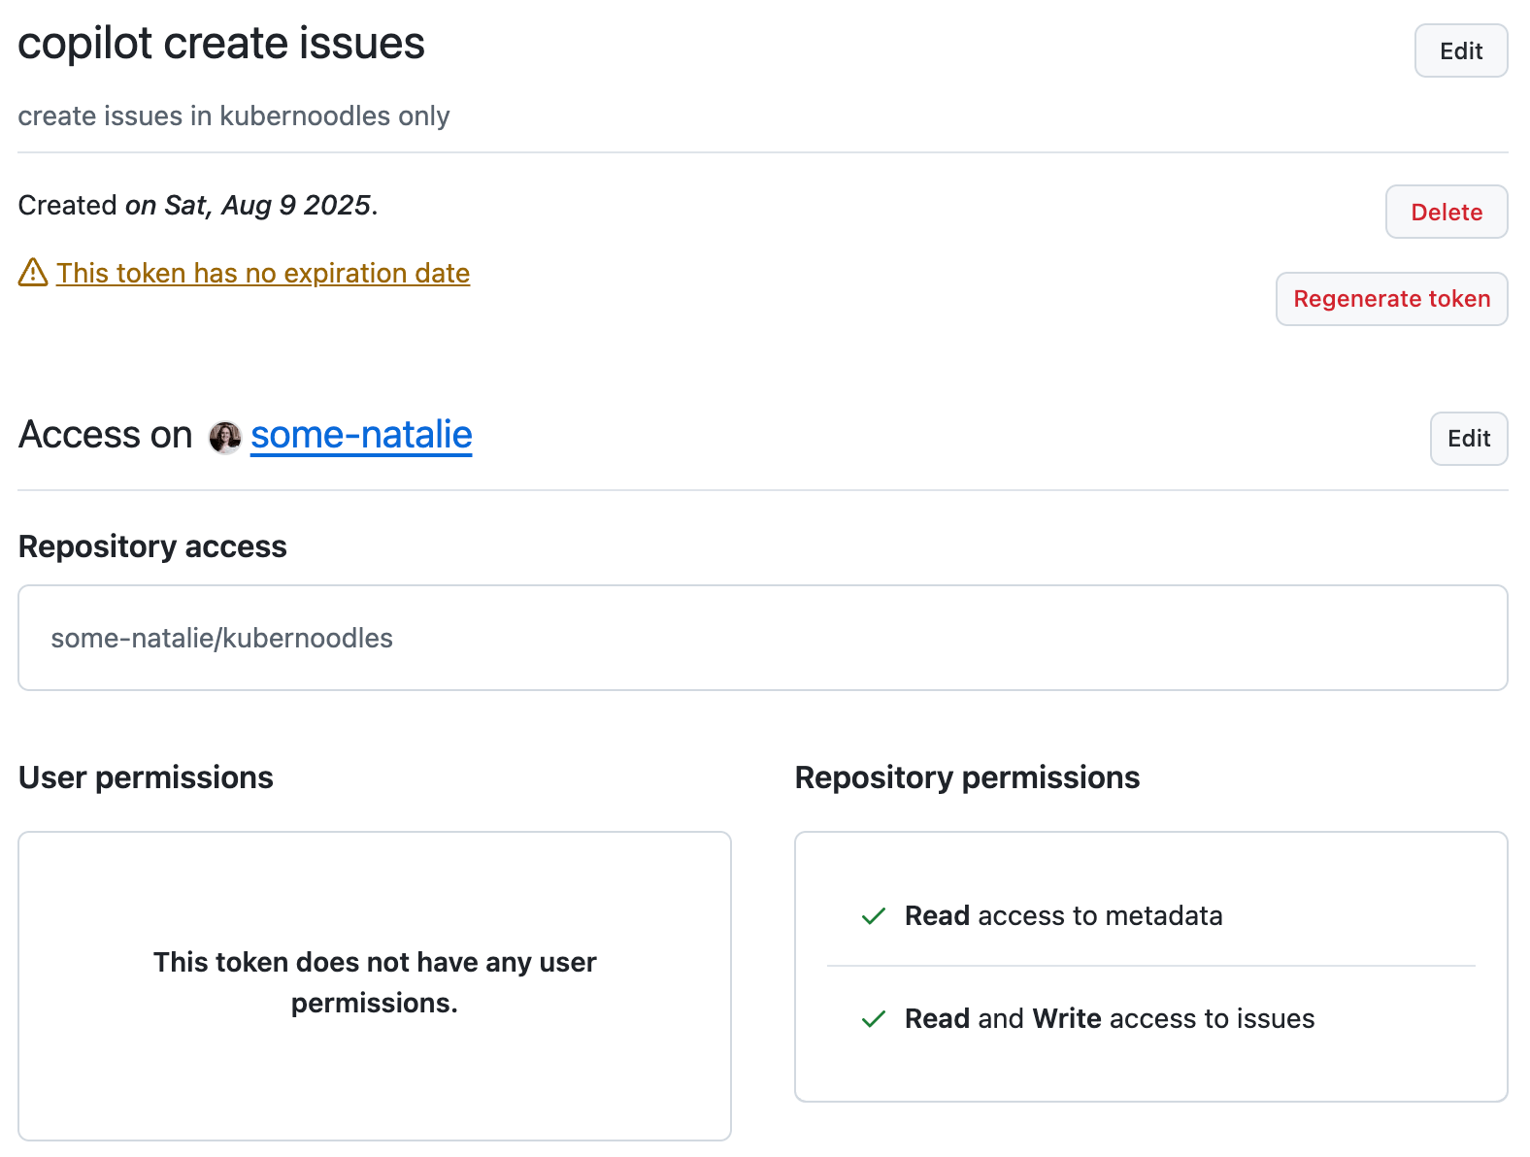Viewport: 1530px width, 1157px height.
Task: Click the Repository access heading
Action: point(152,546)
